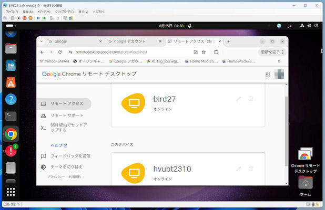This screenshot has width=325, height=210.
Task: Open a new Chrome tab
Action: pyautogui.click(x=229, y=41)
